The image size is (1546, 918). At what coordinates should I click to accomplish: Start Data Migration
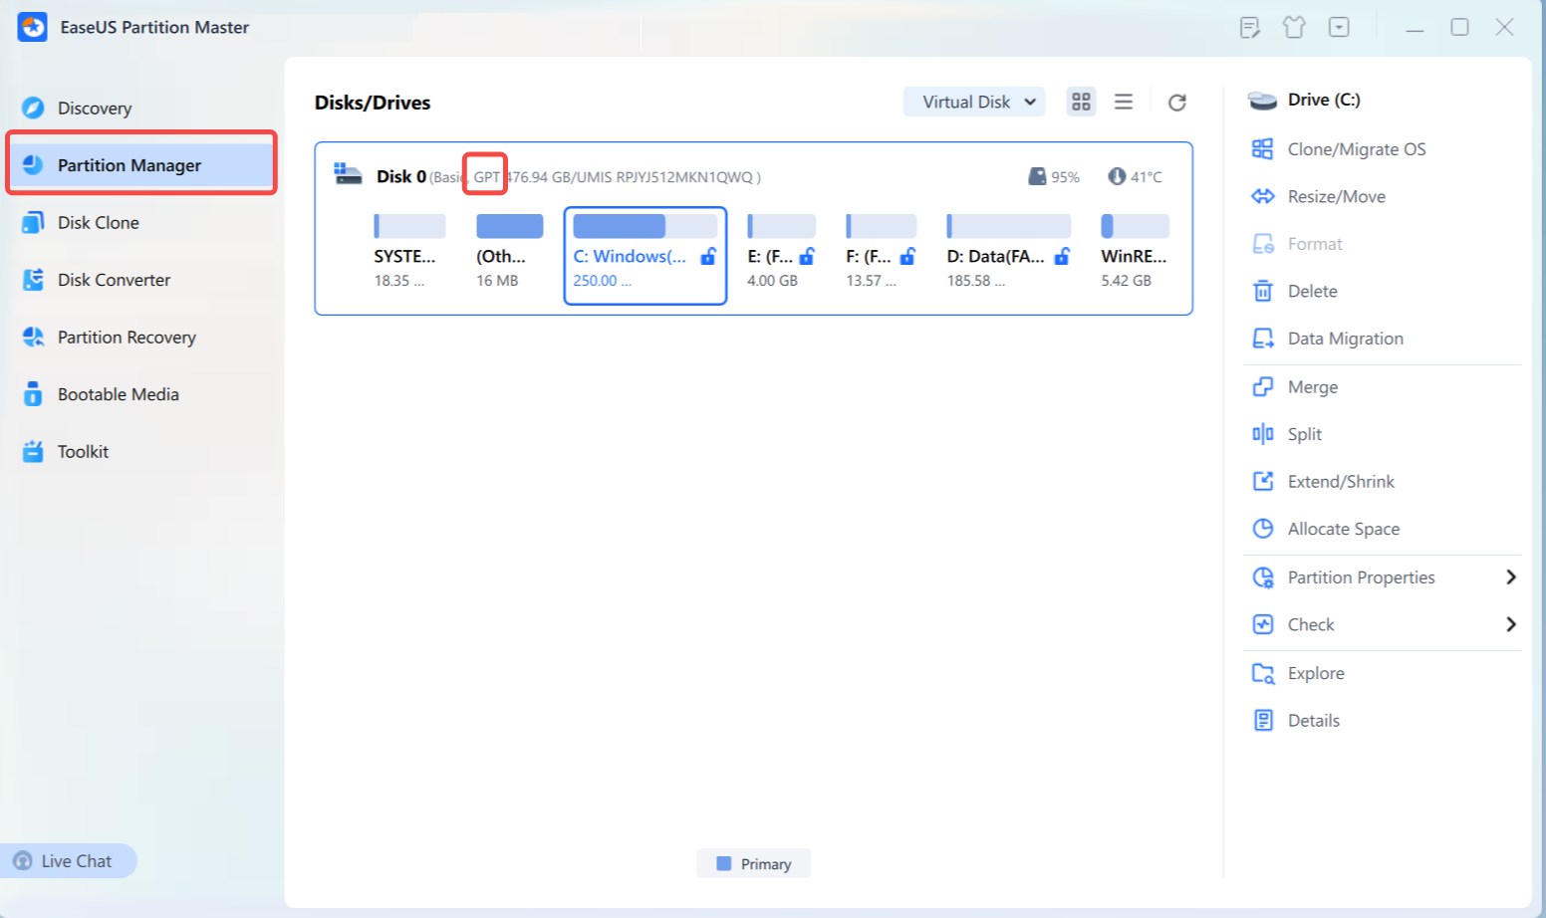pyautogui.click(x=1345, y=339)
